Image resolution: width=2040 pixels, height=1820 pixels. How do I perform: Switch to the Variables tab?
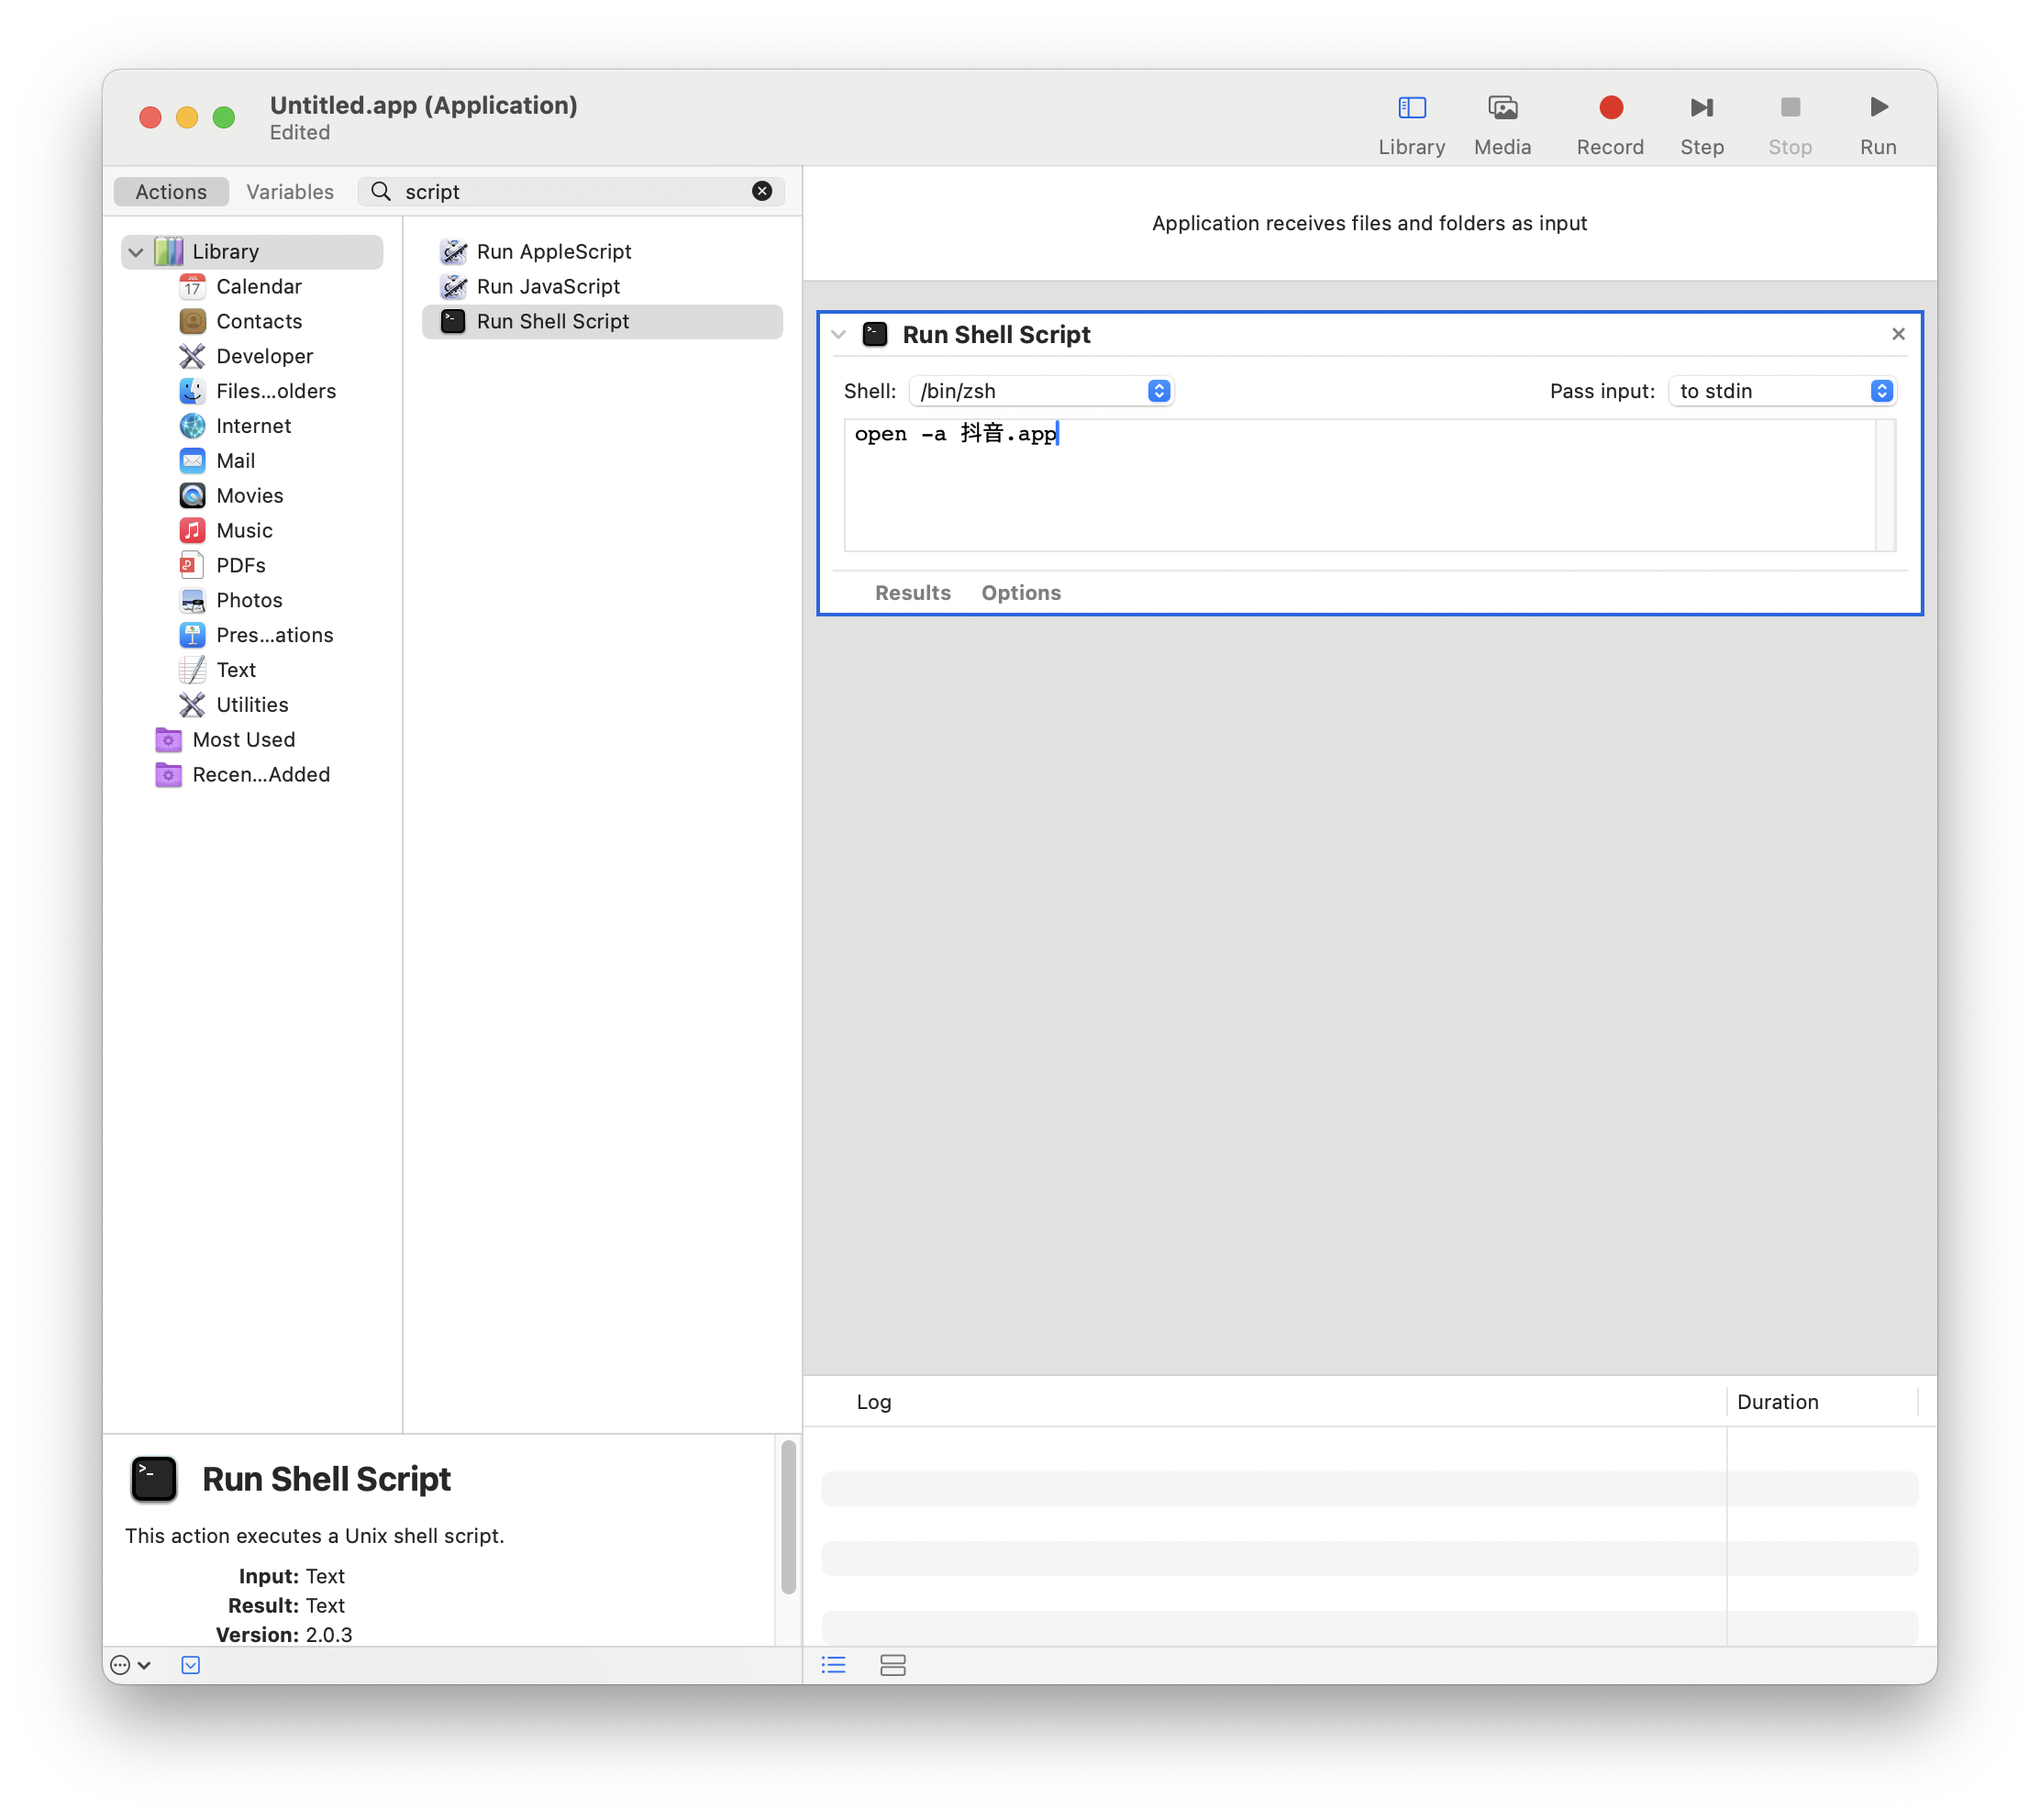coord(289,192)
